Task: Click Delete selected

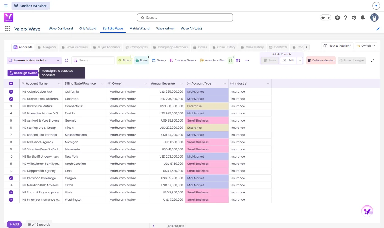Action: (x=321, y=60)
